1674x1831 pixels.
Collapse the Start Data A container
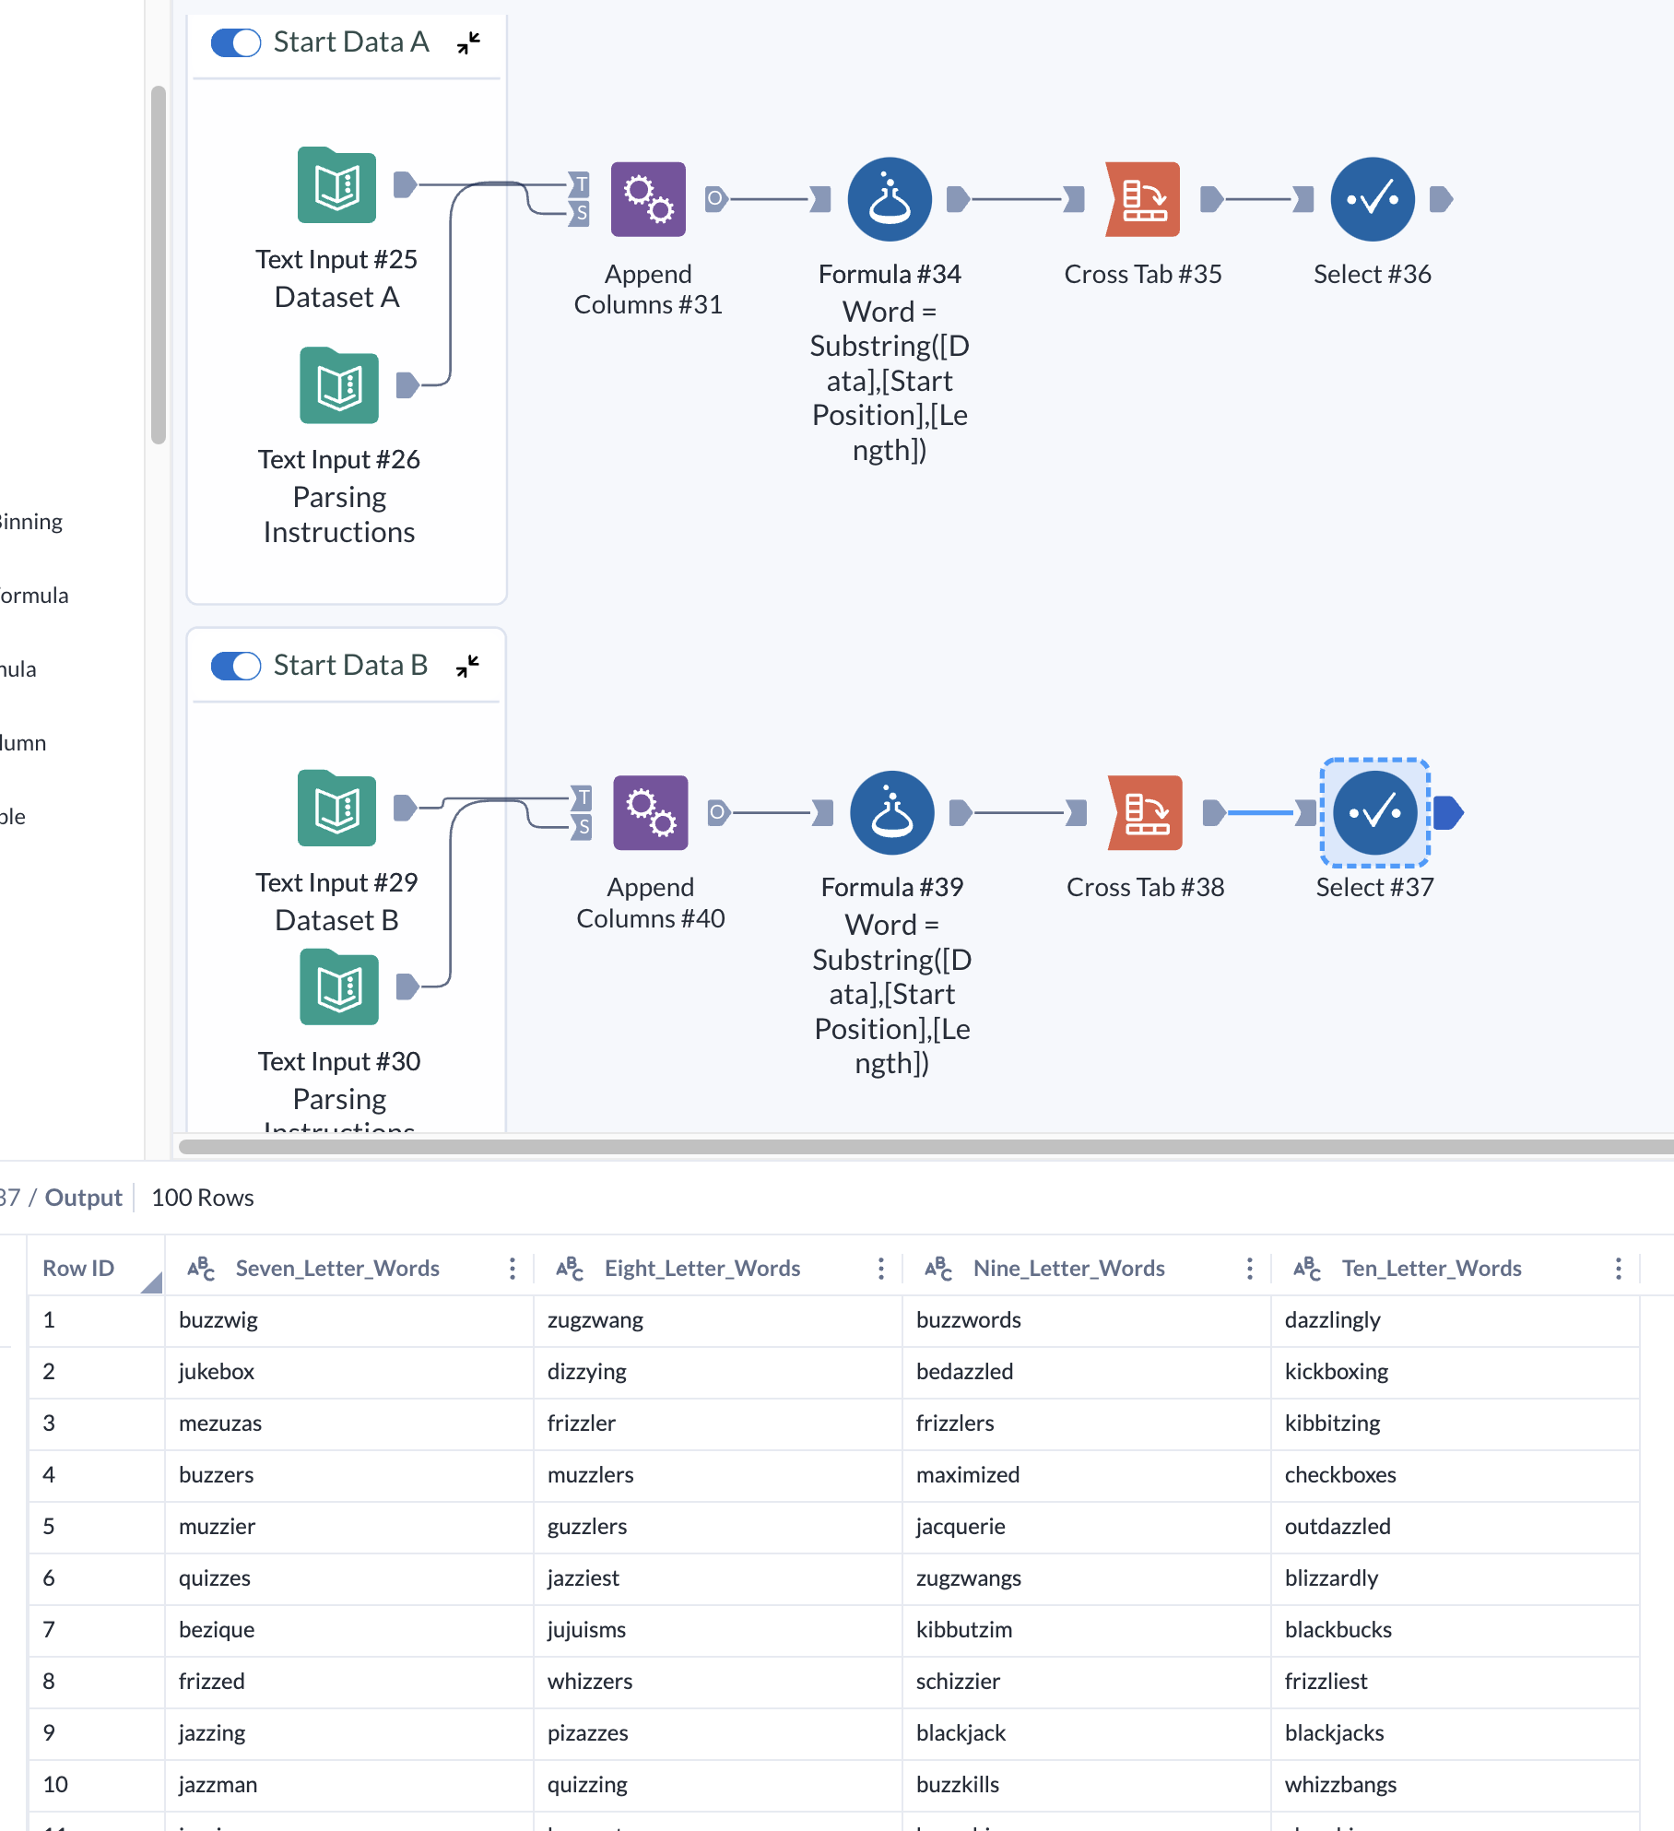(x=467, y=42)
